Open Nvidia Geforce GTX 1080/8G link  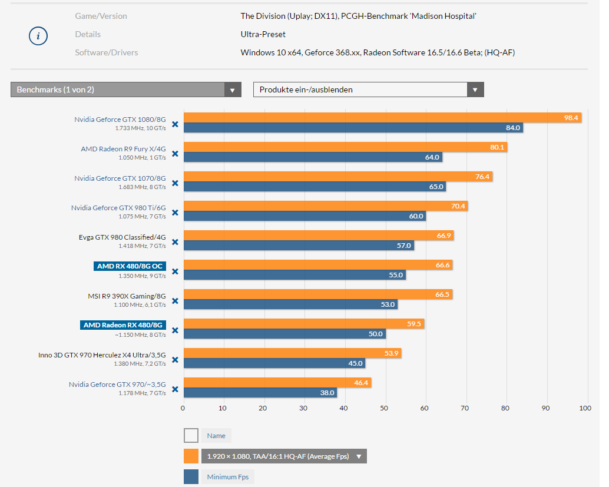120,120
